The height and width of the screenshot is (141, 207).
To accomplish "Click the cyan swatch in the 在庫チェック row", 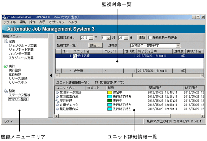I will coord(110,105).
